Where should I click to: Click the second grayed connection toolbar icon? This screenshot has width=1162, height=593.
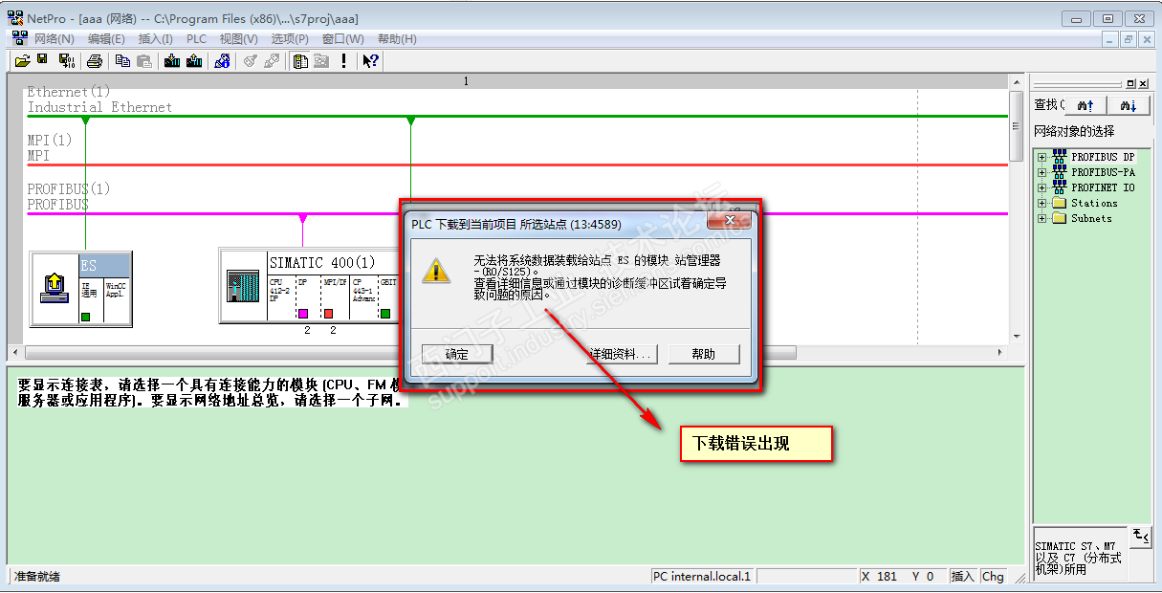click(272, 60)
